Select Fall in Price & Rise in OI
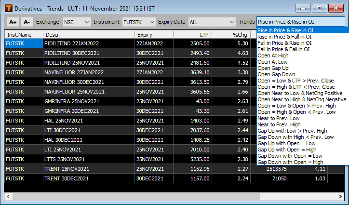 [303, 43]
